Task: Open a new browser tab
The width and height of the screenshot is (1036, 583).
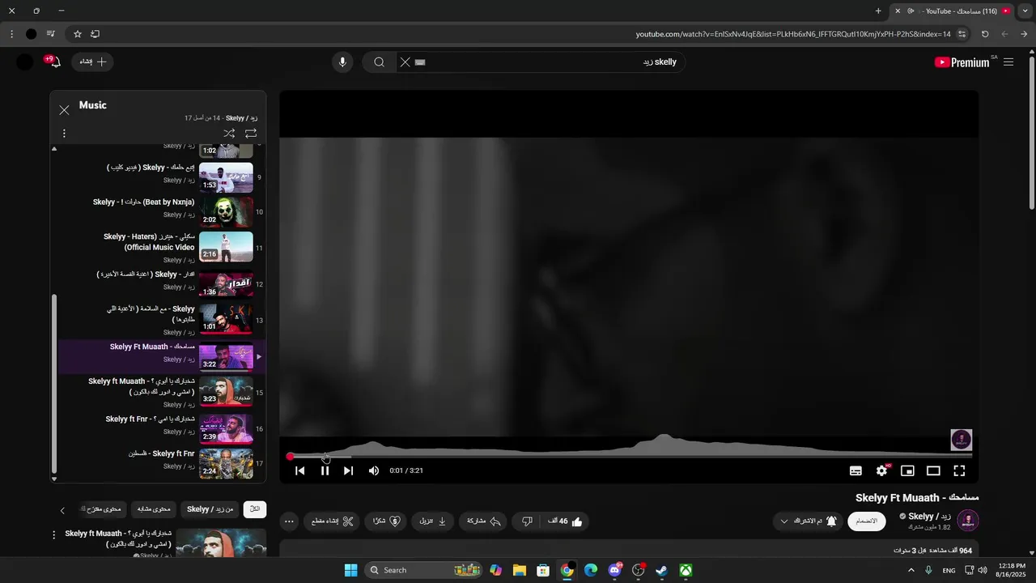Action: pos(878,11)
